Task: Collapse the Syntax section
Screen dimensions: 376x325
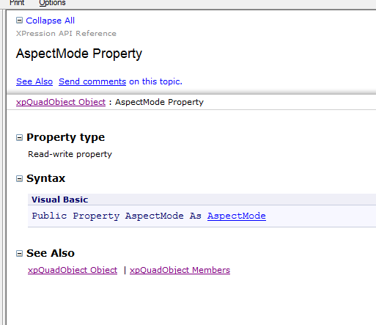Action: click(19, 178)
